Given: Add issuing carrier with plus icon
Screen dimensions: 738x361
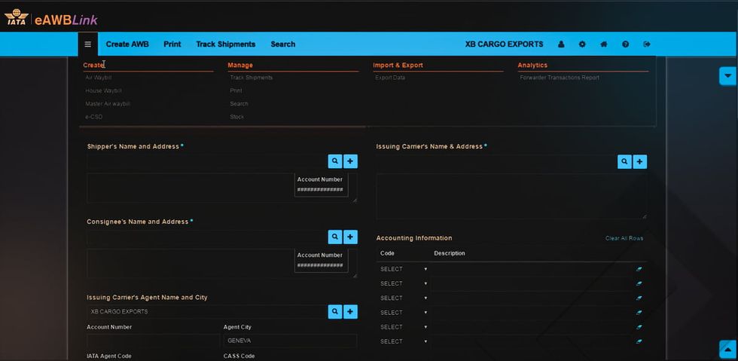Looking at the screenshot, I should click(639, 161).
